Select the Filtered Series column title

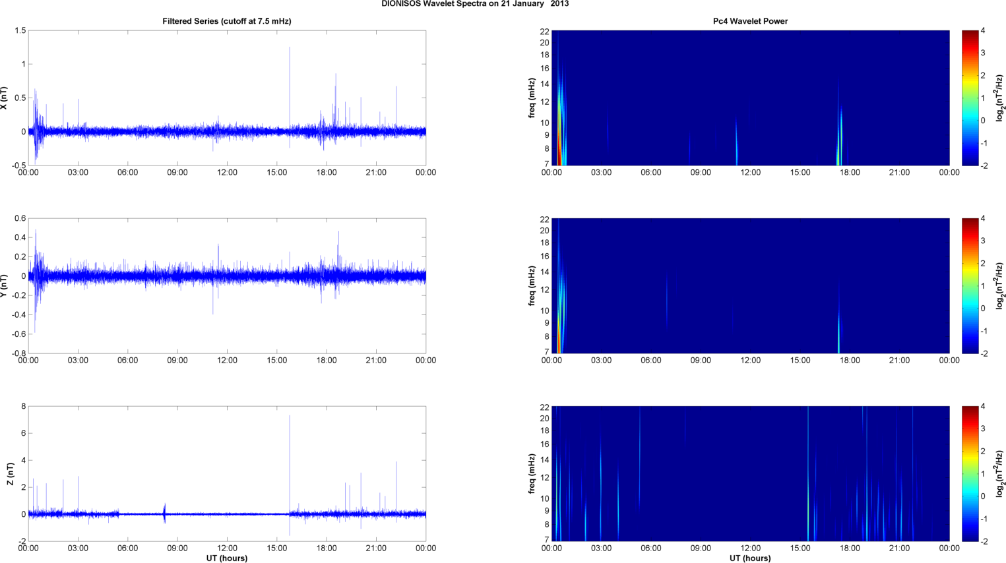226,21
